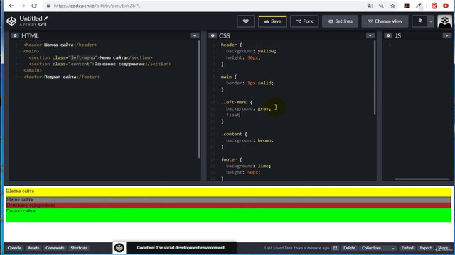Expand the CSS panel dropdown chevron
455x255 pixels.
point(370,35)
